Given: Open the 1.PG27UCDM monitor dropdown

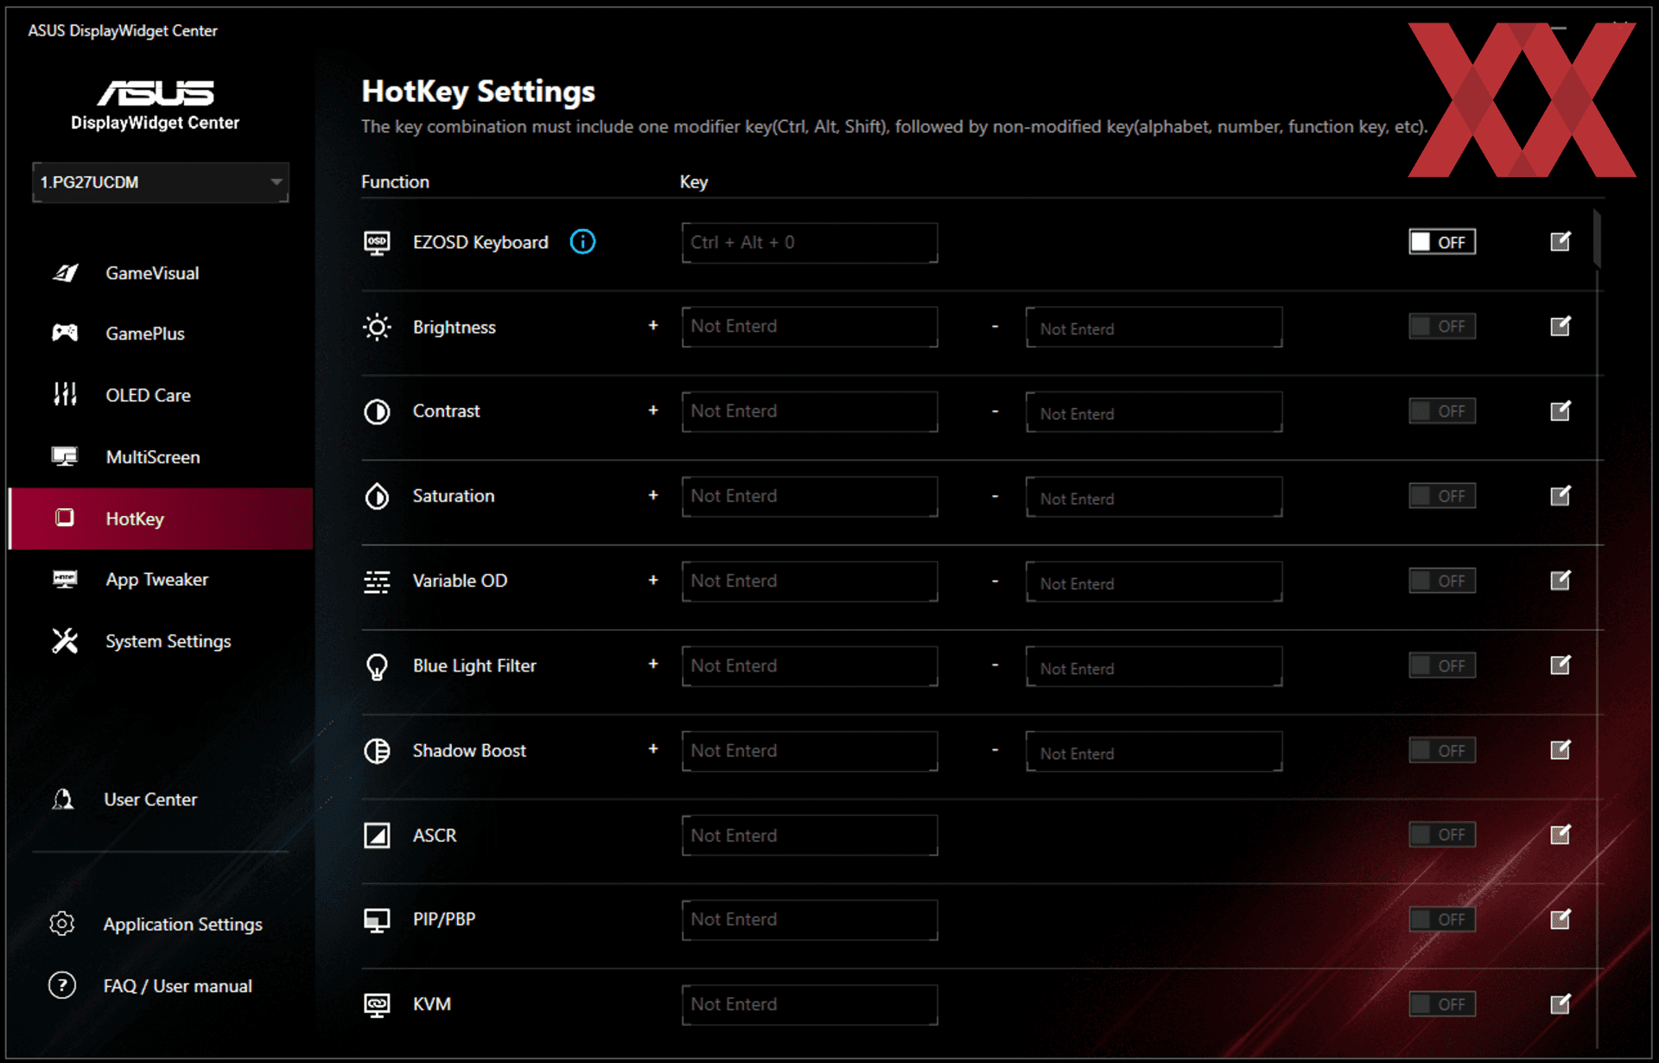Looking at the screenshot, I should coord(161,182).
